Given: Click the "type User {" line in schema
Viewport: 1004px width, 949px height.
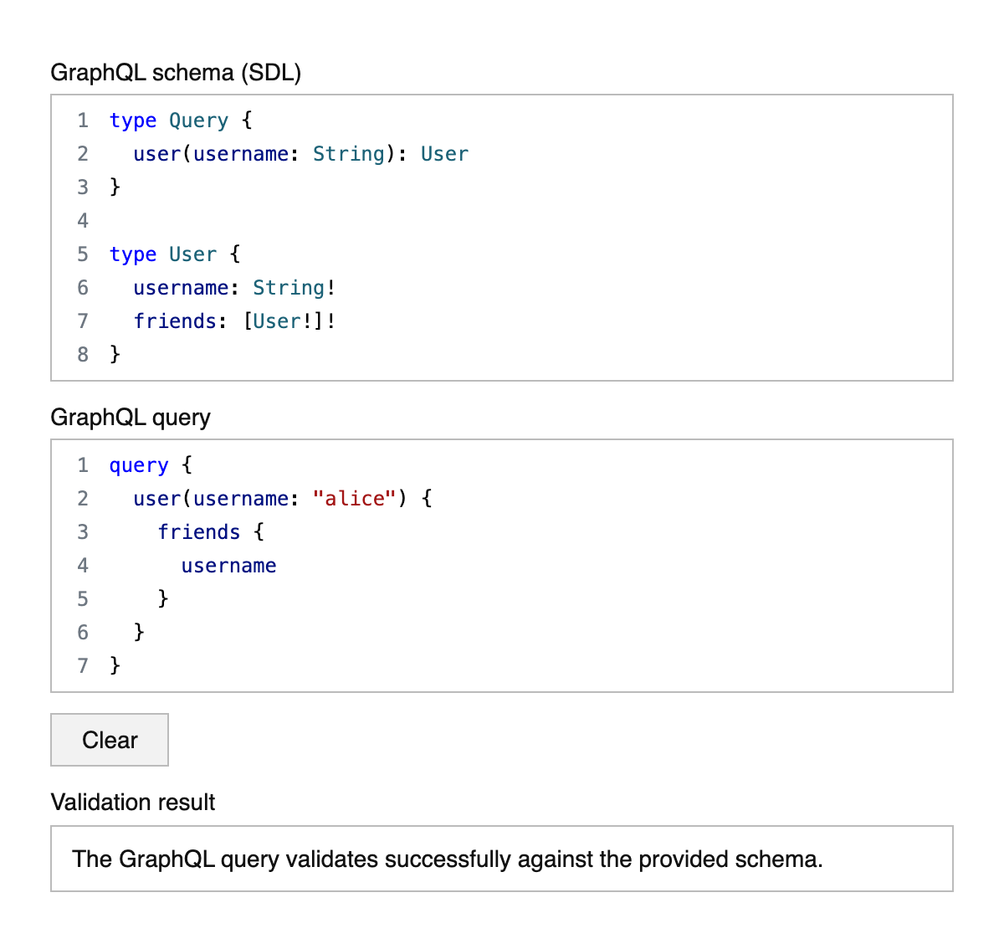Looking at the screenshot, I should [x=174, y=254].
